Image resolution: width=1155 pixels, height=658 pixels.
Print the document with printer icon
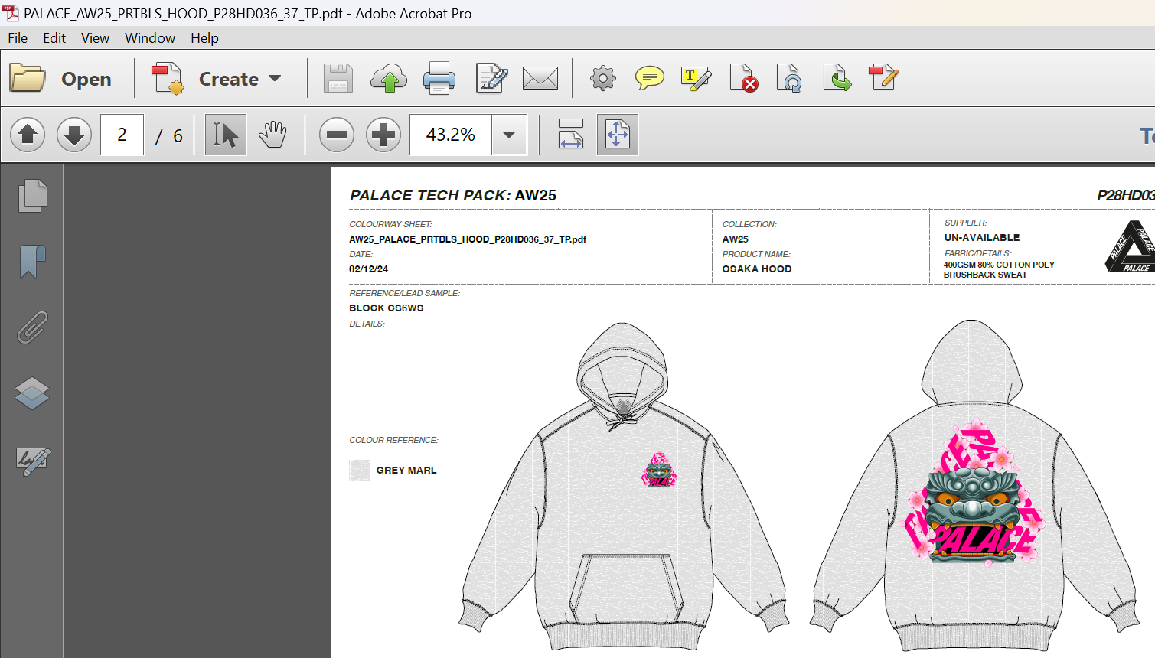439,78
